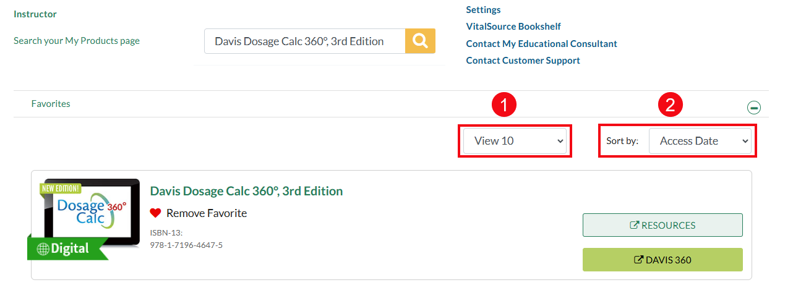
Task: Click the Digital ribbon badge
Action: [x=68, y=249]
